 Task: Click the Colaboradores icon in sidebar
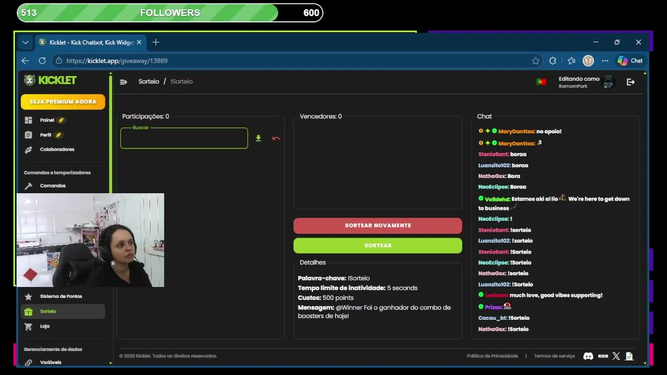tap(28, 149)
